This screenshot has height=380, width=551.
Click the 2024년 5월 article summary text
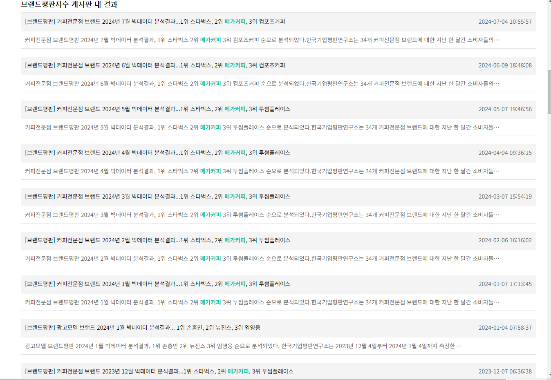click(x=262, y=127)
